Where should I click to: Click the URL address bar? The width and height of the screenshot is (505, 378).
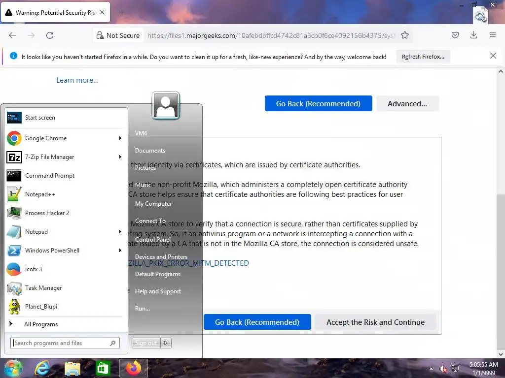pos(271,35)
